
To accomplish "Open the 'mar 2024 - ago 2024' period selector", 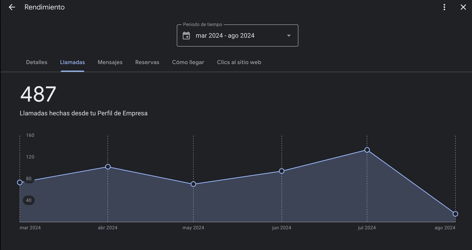I will coord(238,35).
